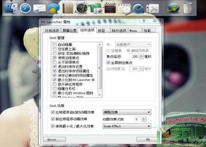The width and height of the screenshot is (206, 147).
Task: Open the 标签 tab
Action: (103, 31)
